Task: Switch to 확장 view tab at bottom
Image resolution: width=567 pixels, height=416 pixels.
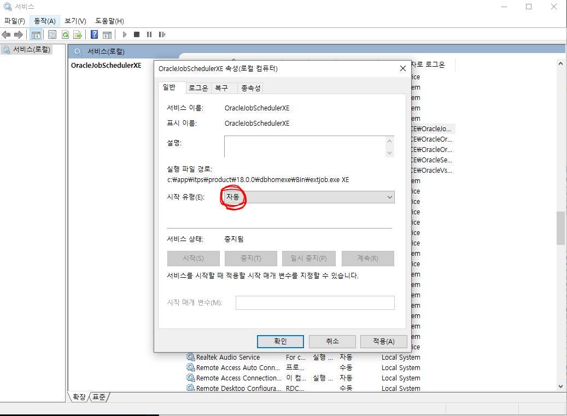Action: [79, 397]
